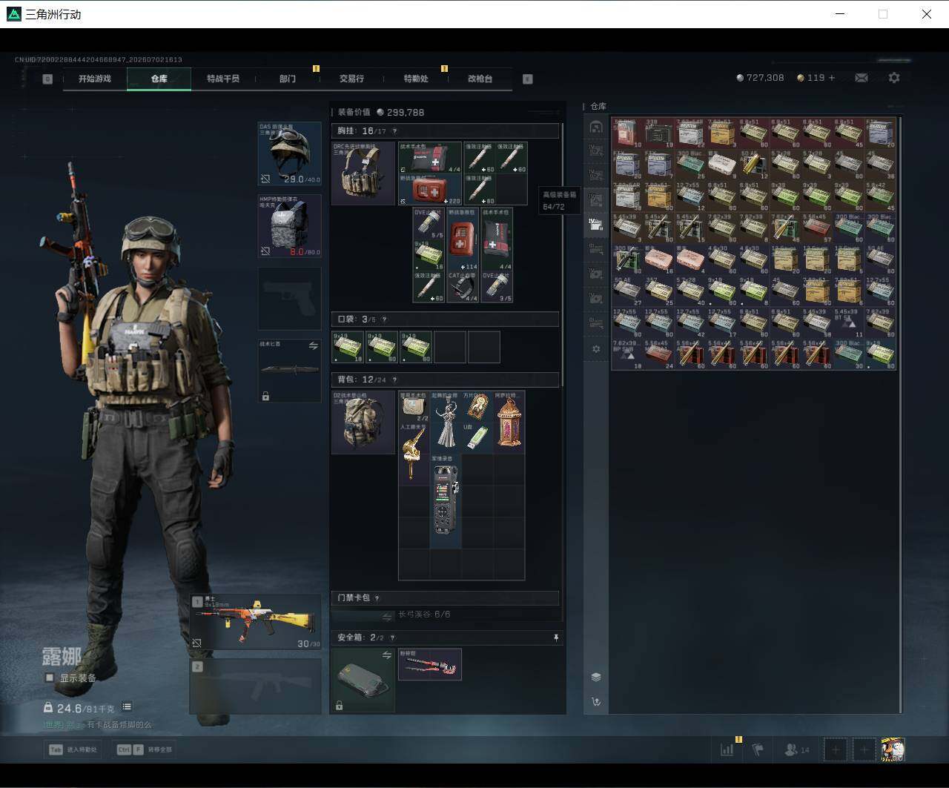Expand the 门禁卡包 section header
The height and width of the screenshot is (788, 949).
tap(445, 598)
